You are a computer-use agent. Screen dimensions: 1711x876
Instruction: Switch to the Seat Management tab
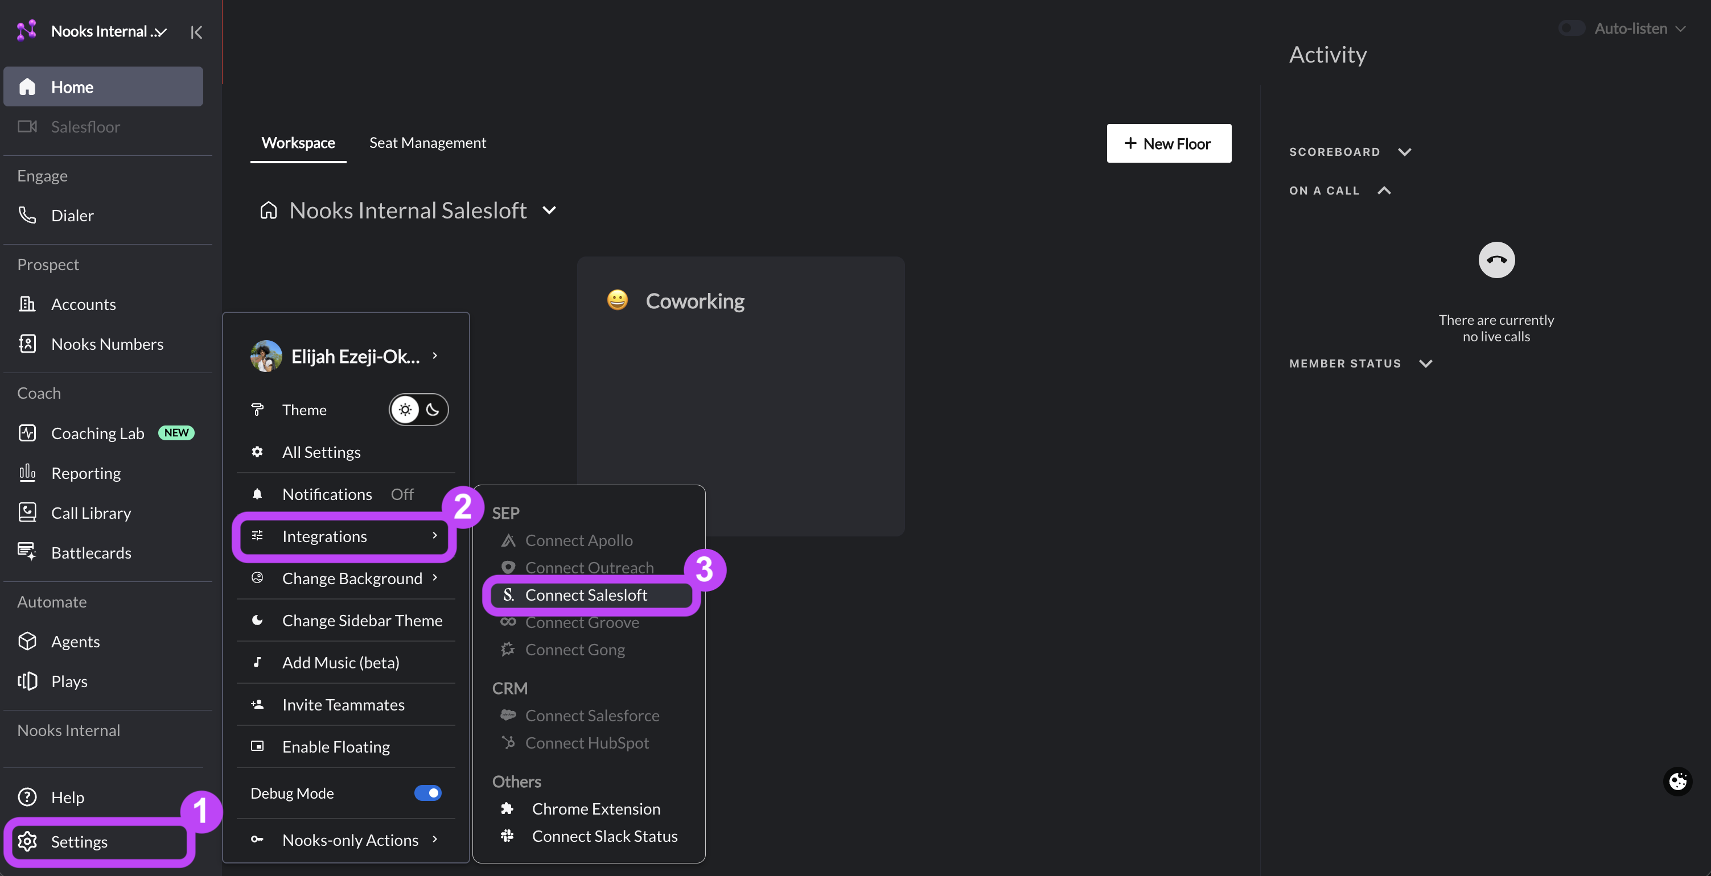[x=428, y=143]
